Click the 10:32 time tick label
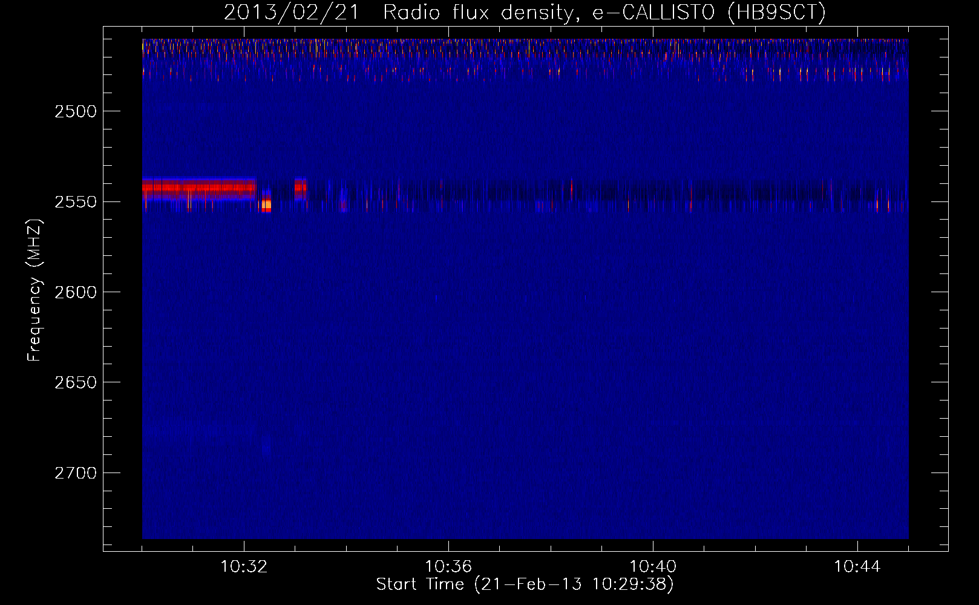 pos(244,567)
